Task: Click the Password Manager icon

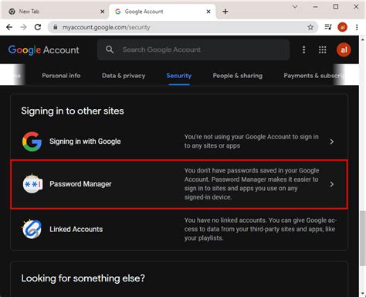Action: click(32, 184)
